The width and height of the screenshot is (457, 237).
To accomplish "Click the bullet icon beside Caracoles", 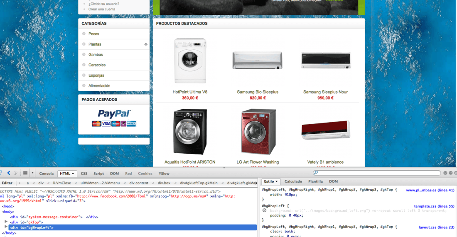I will click(x=84, y=65).
